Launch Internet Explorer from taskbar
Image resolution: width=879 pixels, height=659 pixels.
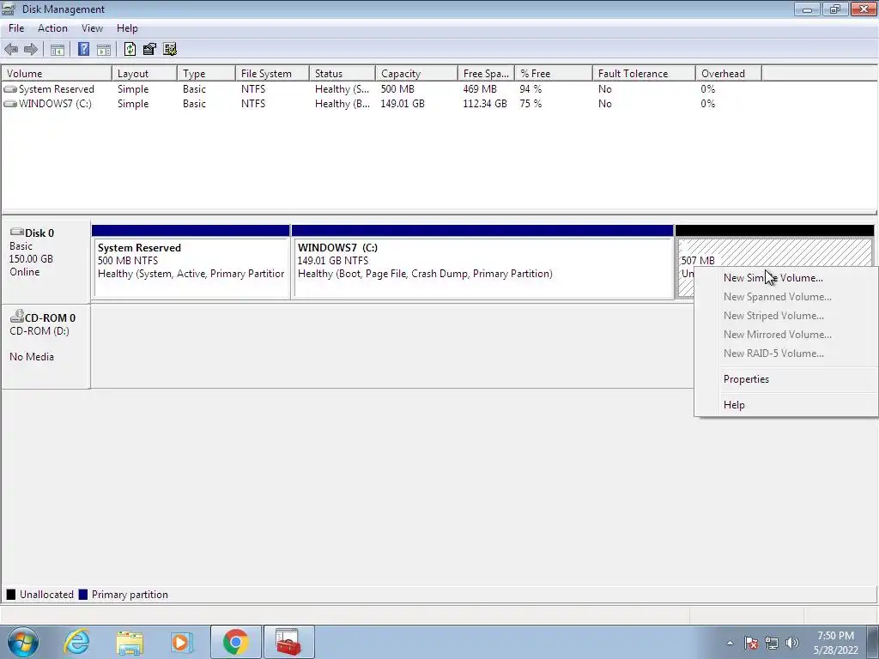[x=76, y=642]
